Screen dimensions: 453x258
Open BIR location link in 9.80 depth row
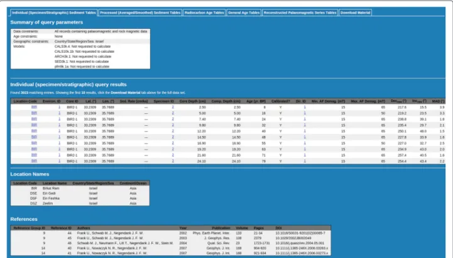[x=34, y=125]
